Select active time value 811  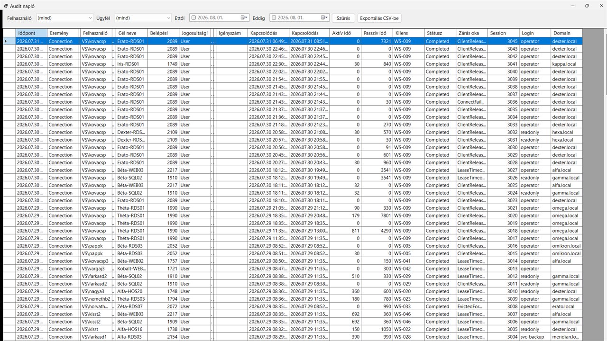tap(345, 231)
